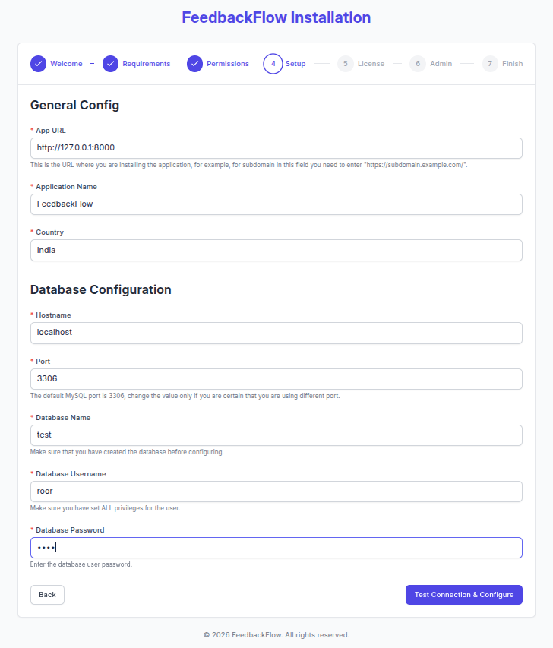Viewport: 553px width, 648px height.
Task: Click the Permissions step checkmark icon
Action: (195, 64)
